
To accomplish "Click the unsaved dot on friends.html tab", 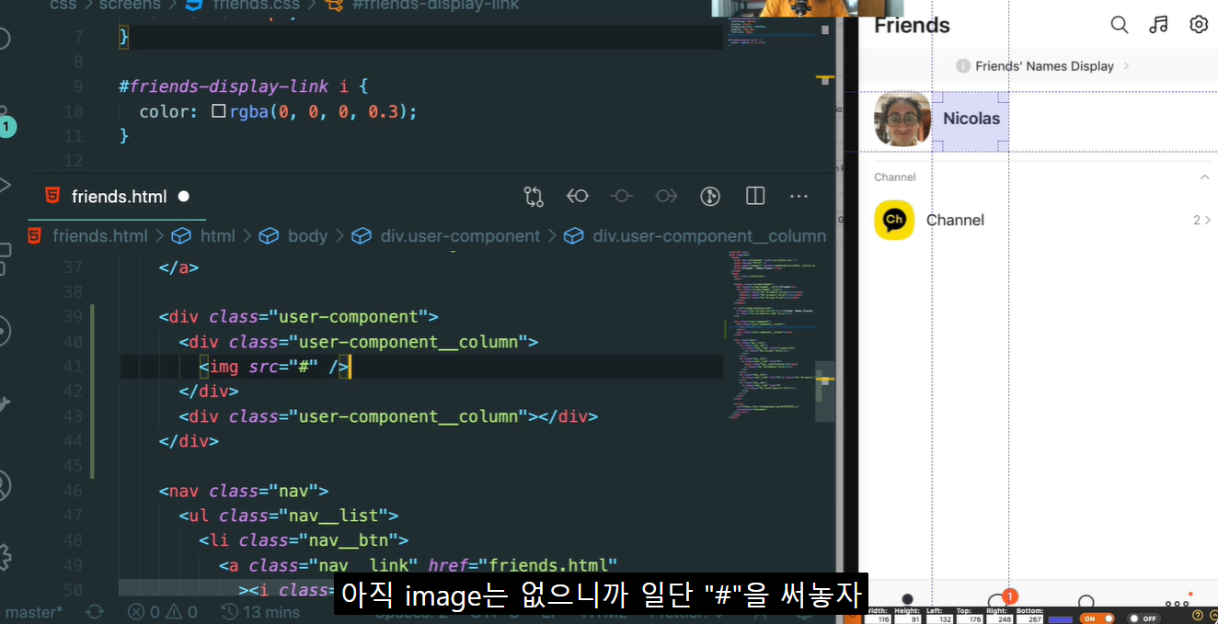I will (183, 196).
